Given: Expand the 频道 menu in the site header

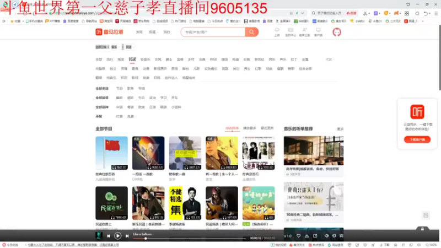Looking at the screenshot, I should coord(153,32).
